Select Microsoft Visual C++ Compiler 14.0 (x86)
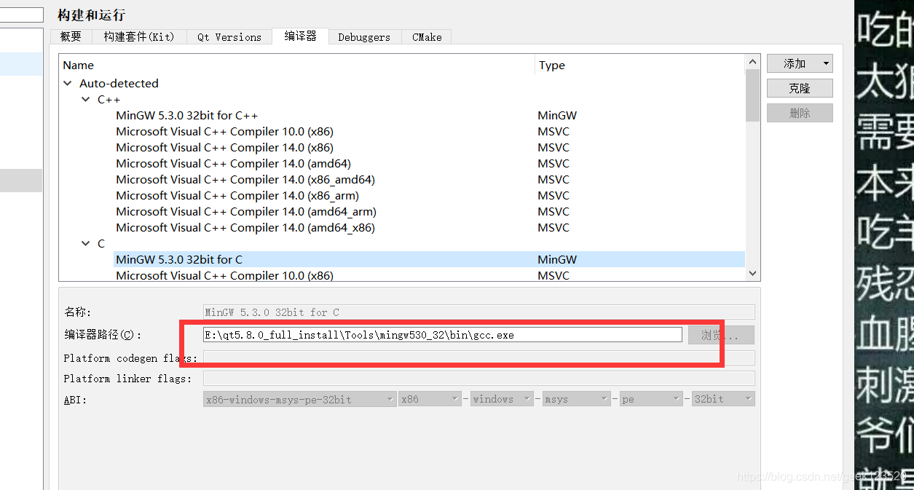Image resolution: width=914 pixels, height=490 pixels. tap(224, 148)
